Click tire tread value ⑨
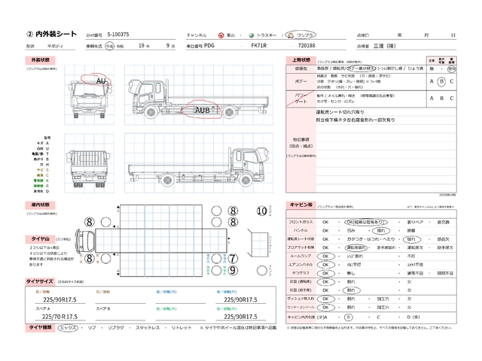482x361 pixels. [x=233, y=271]
